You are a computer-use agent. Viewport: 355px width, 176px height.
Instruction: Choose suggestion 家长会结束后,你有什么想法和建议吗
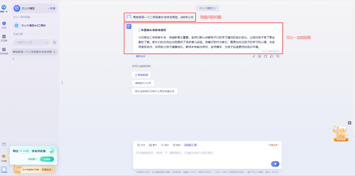154,91
